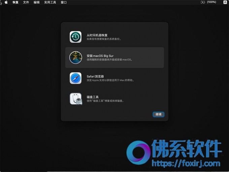Click the input source A icon
Screen dimensions: 229x172
coord(225,2)
